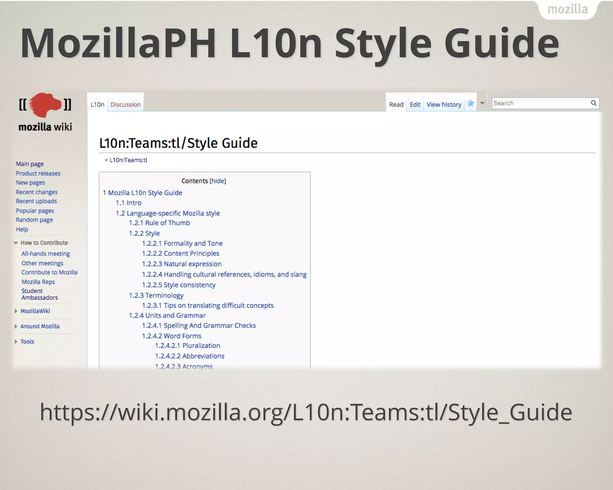Open the more actions dropdown arrow
The height and width of the screenshot is (490, 613).
point(482,103)
